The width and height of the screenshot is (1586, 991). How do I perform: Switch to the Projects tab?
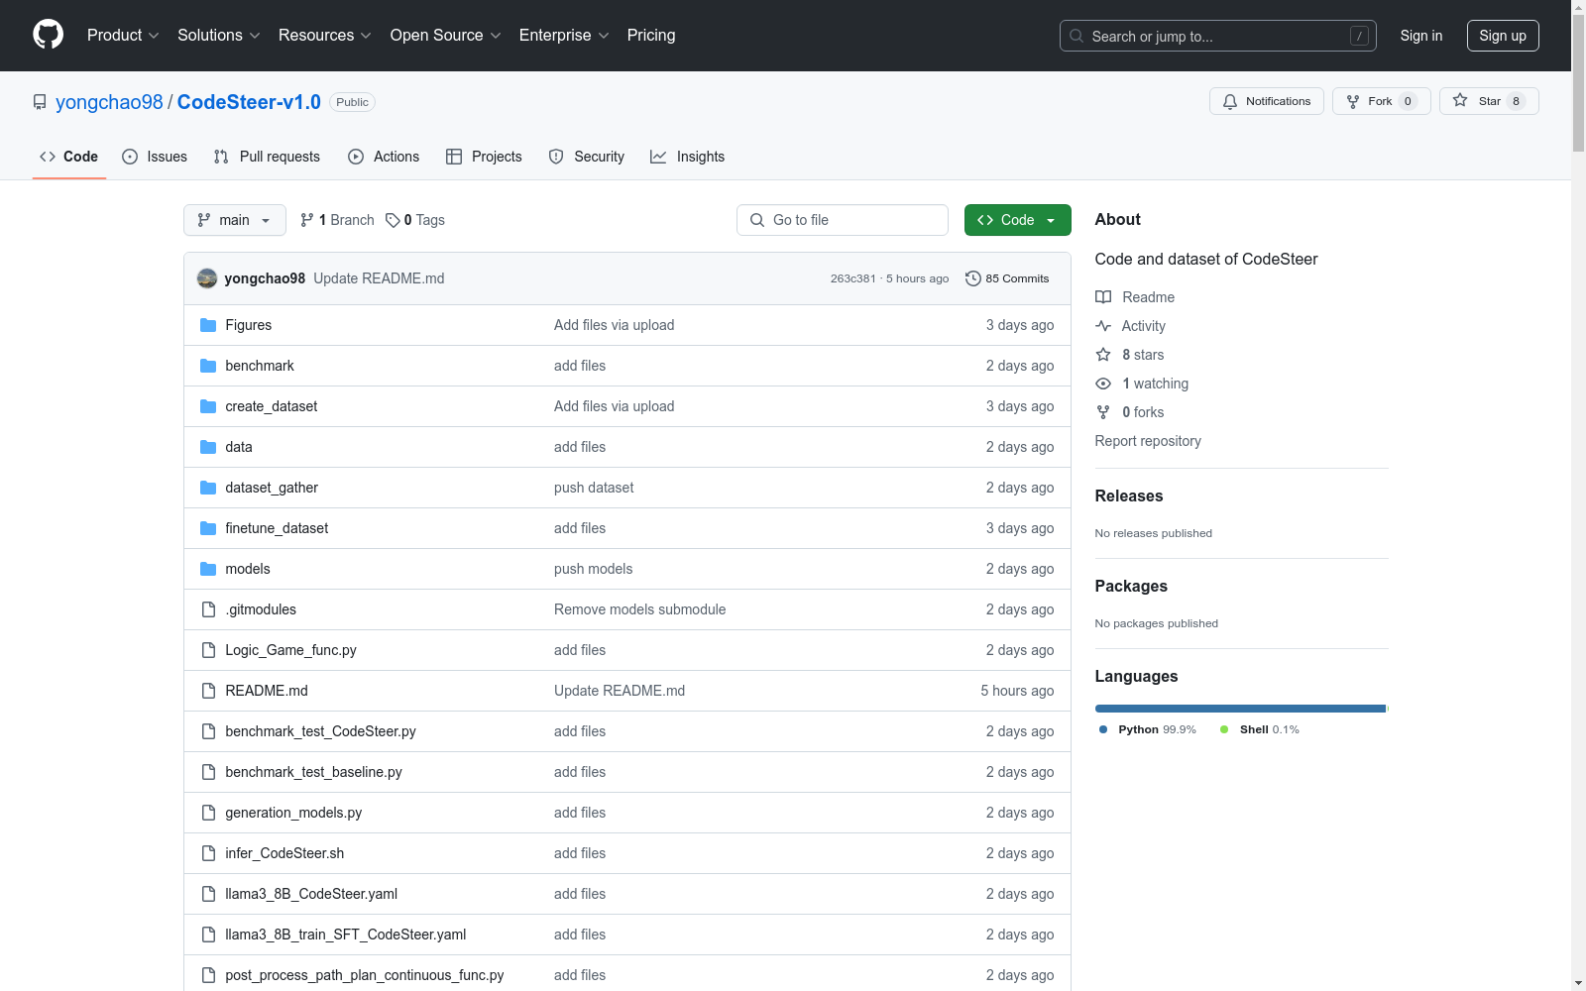[x=484, y=157]
